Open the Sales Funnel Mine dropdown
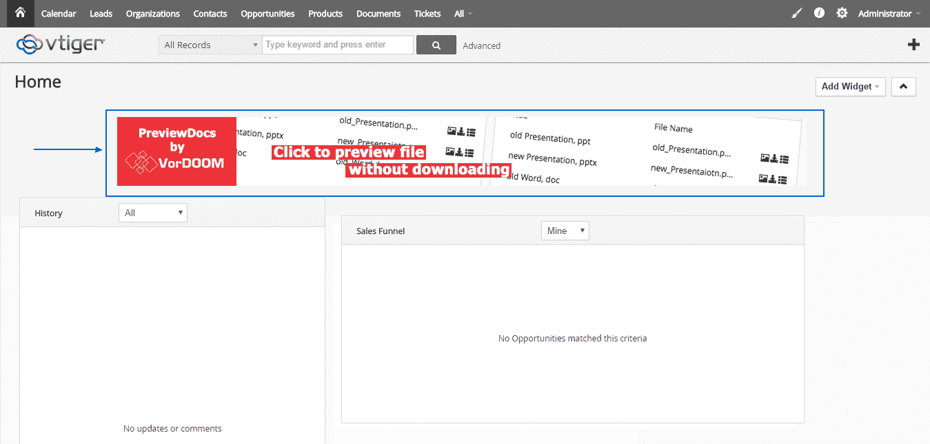Viewport: 930px width, 444px height. pos(565,231)
